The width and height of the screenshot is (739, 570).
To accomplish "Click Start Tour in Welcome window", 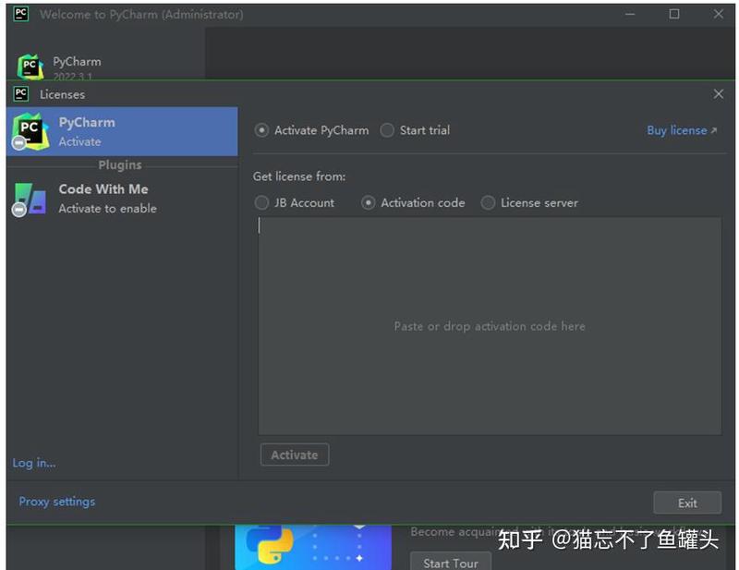I will pos(451,563).
